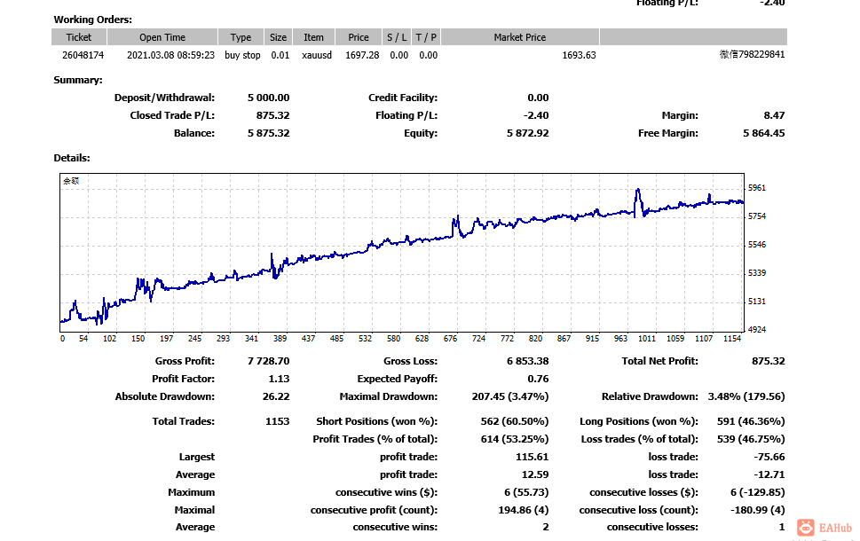This screenshot has width=860, height=541.
Task: Click the Credit Facility label
Action: [403, 98]
